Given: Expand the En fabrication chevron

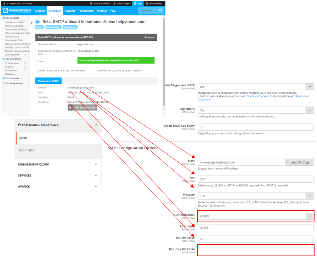Looking at the screenshot, I should (x=28, y=63).
